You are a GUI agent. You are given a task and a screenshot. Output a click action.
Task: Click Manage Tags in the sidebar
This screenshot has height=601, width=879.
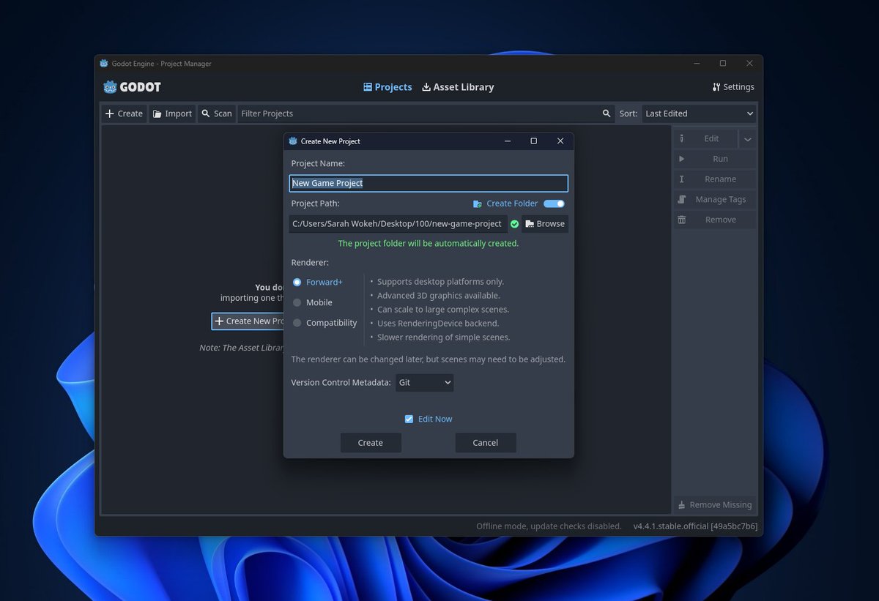pyautogui.click(x=714, y=199)
